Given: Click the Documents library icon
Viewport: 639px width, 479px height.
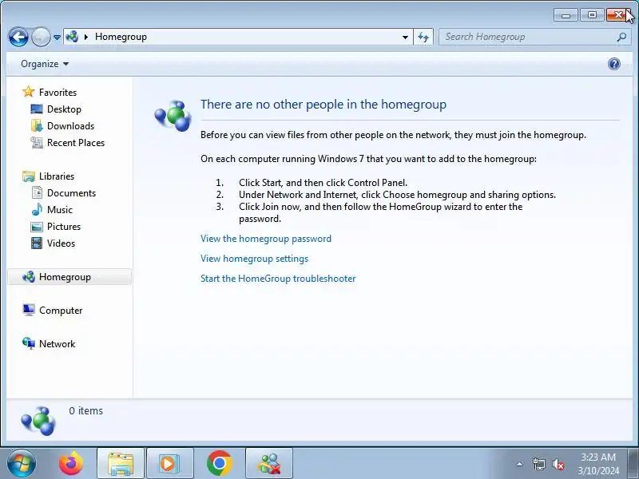Looking at the screenshot, I should tap(37, 192).
